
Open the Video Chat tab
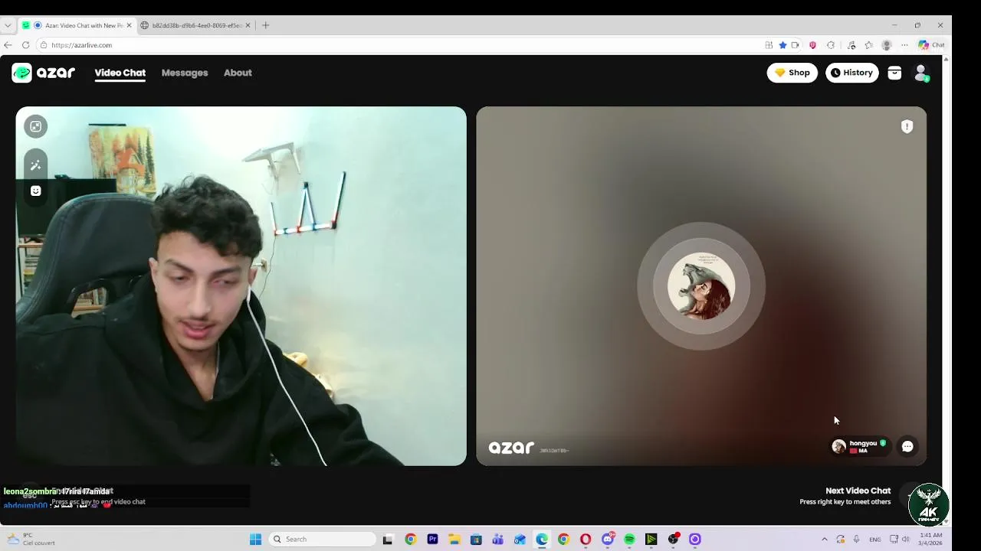[x=120, y=73]
